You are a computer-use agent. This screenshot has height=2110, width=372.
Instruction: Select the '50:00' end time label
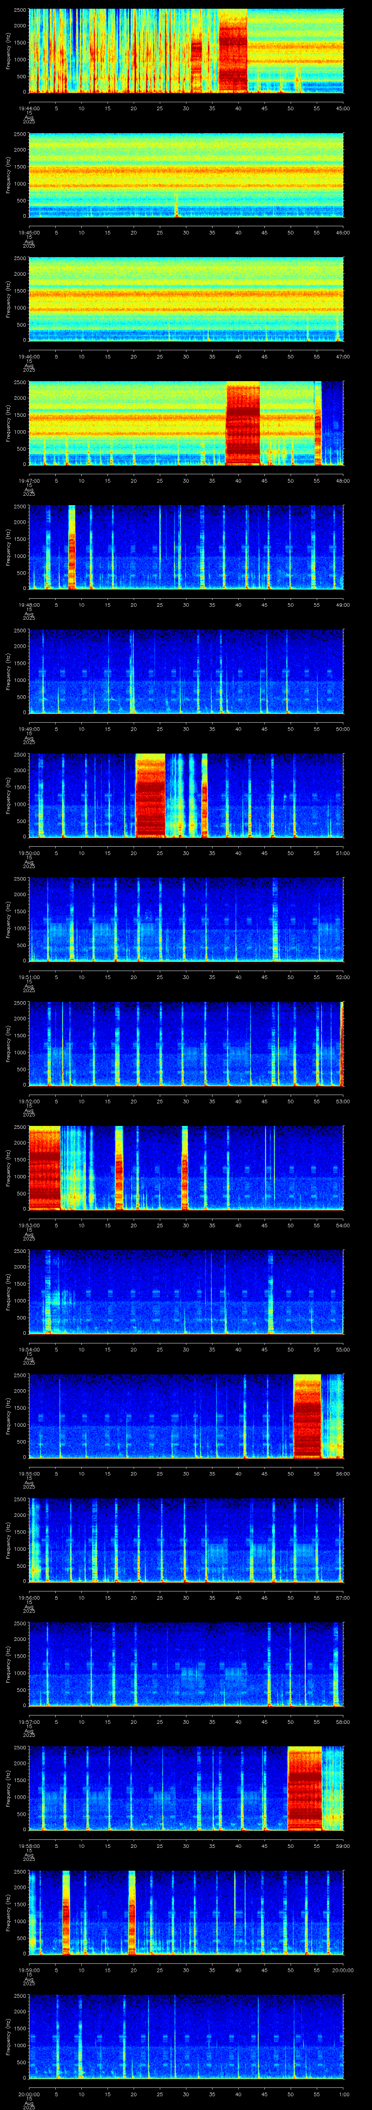343,729
